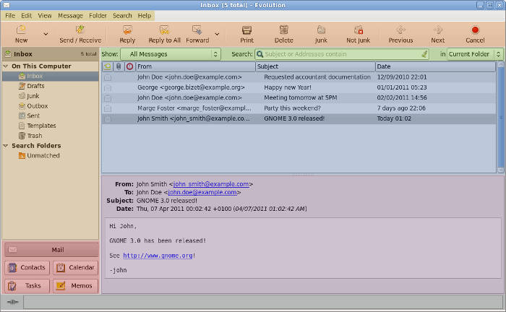Image resolution: width=506 pixels, height=312 pixels.
Task: Open the Show All Messages dropdown
Action: tap(171, 54)
